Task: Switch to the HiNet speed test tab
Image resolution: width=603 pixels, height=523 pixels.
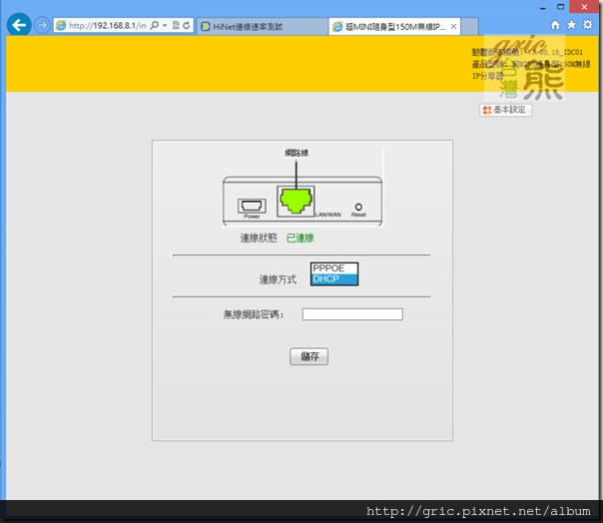Action: tap(263, 27)
